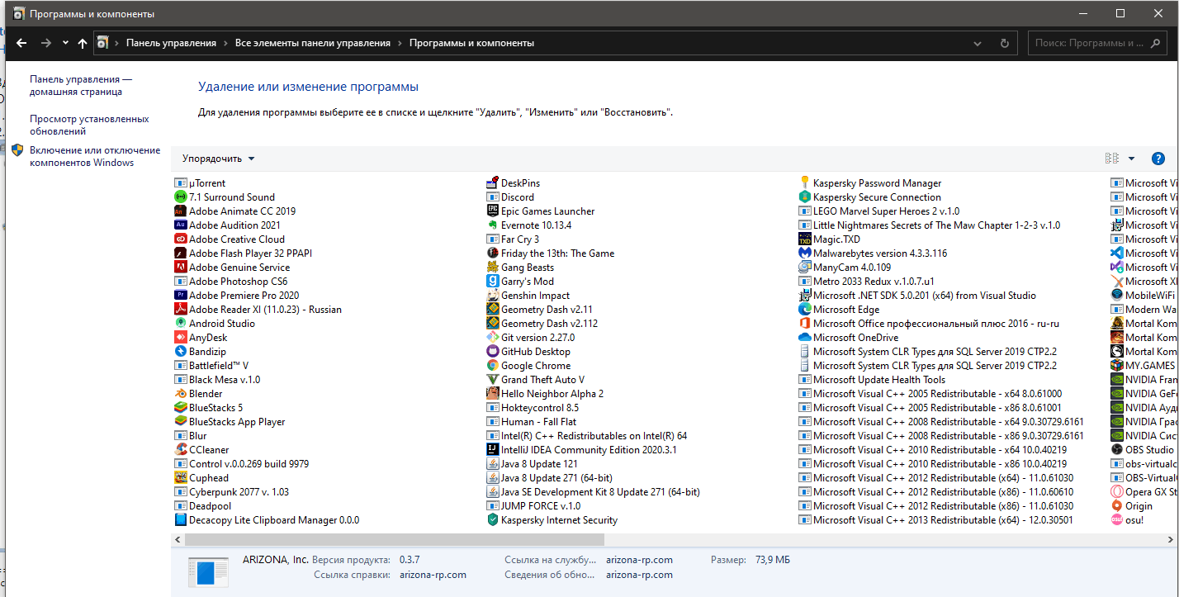Click the GitHub Desktop icon
Image resolution: width=1179 pixels, height=597 pixels.
pos(493,352)
